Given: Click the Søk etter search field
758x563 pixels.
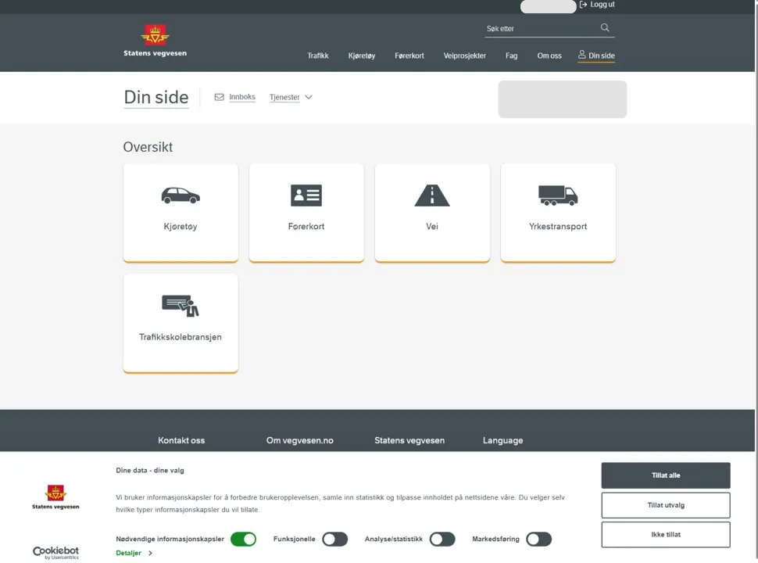Looking at the screenshot, I should pos(539,29).
